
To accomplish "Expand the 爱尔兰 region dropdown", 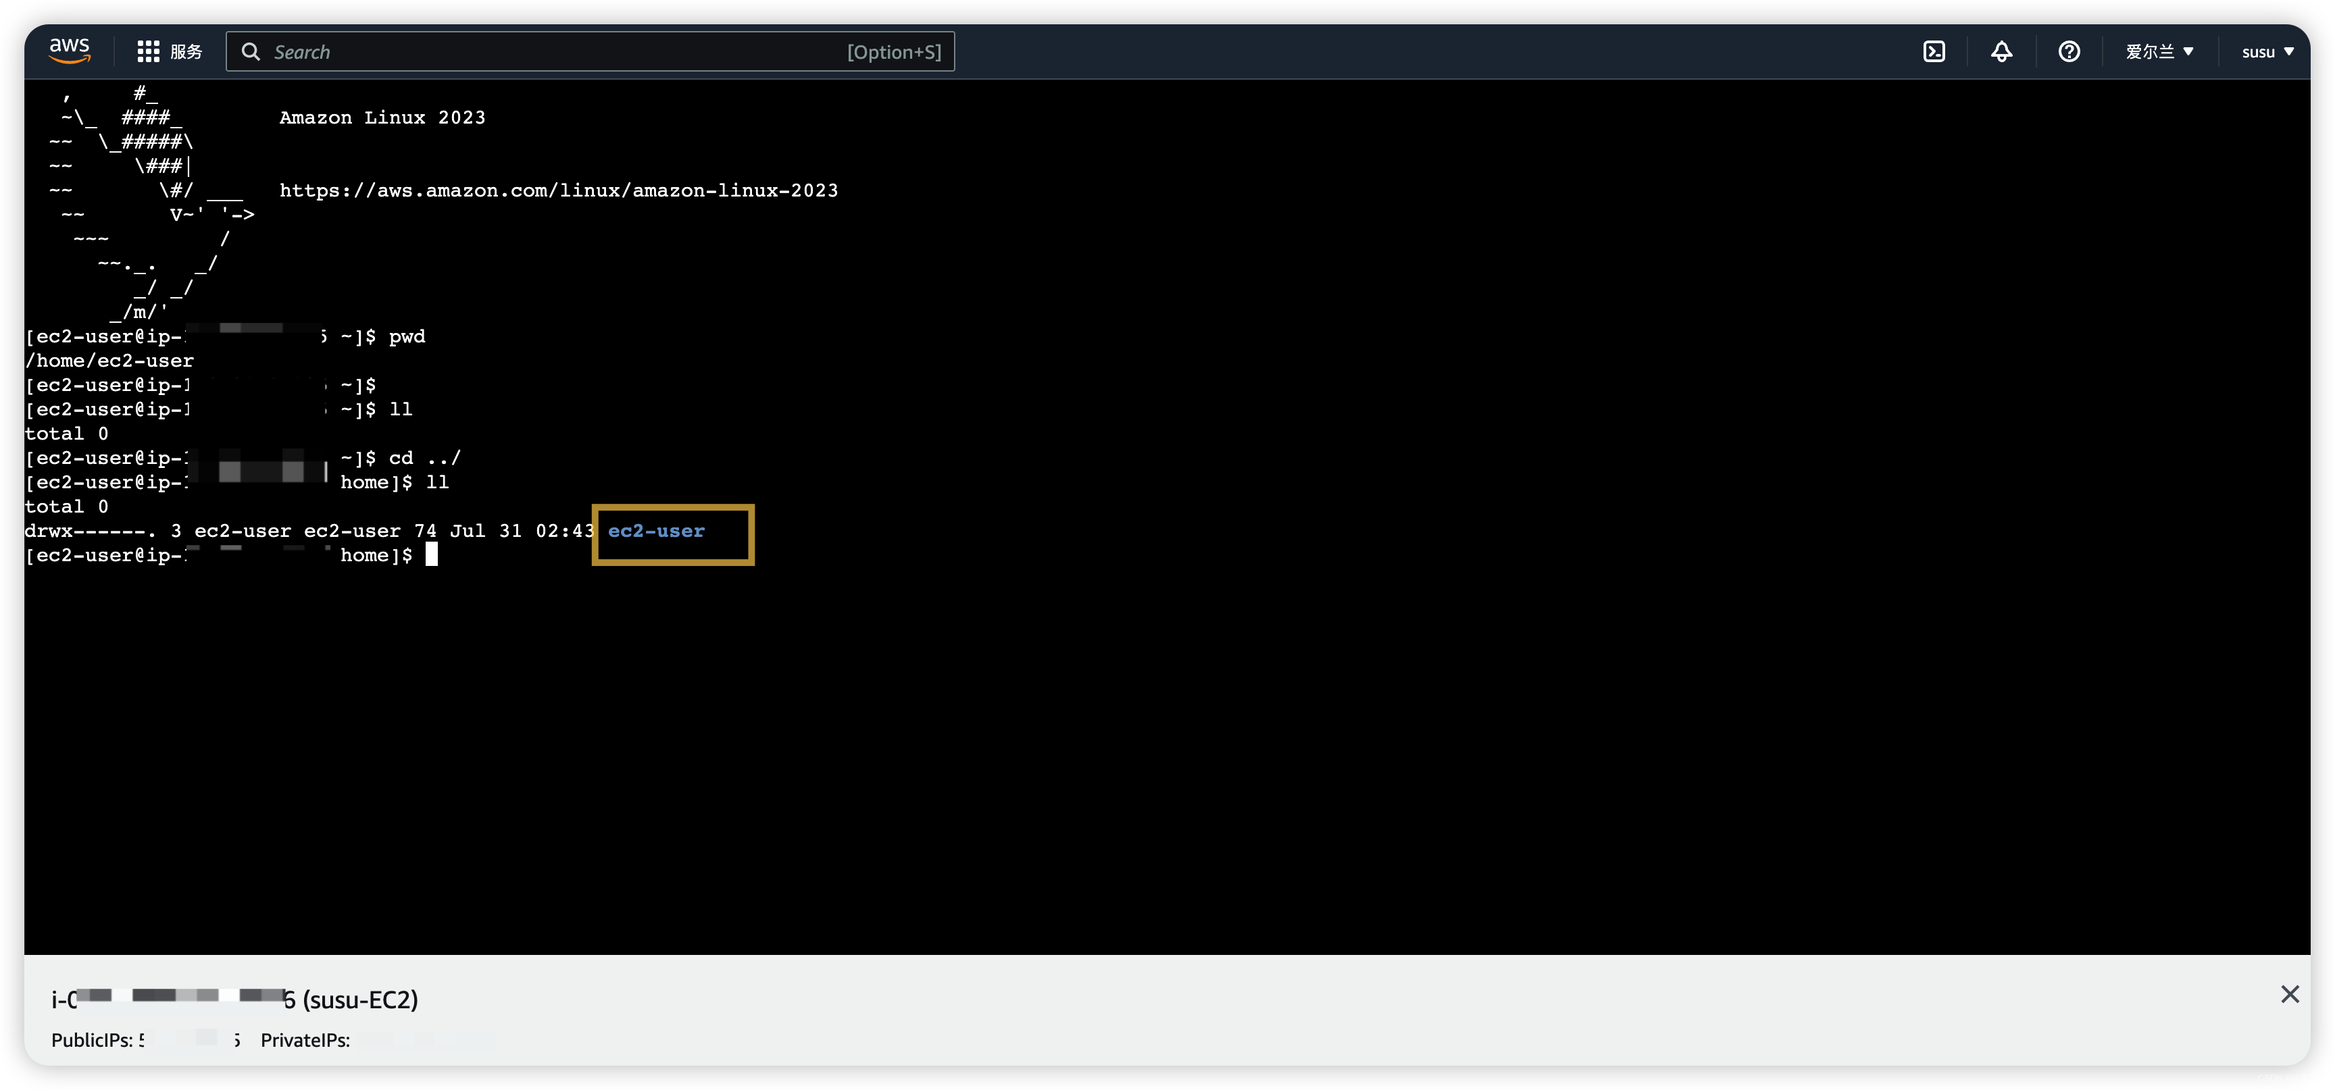I will [x=2159, y=51].
